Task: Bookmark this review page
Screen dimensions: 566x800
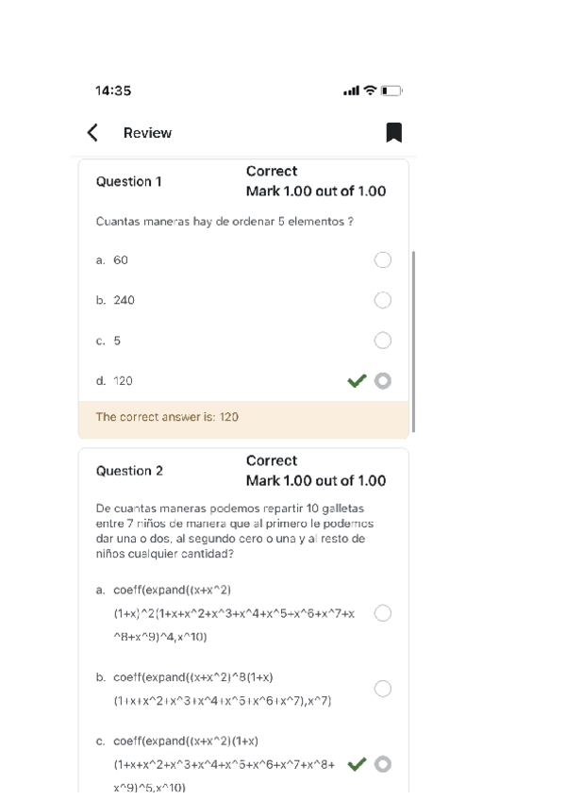Action: (394, 133)
